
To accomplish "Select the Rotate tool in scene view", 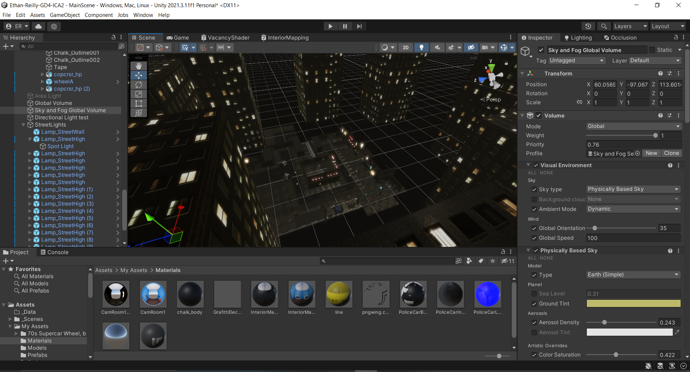I will (139, 85).
